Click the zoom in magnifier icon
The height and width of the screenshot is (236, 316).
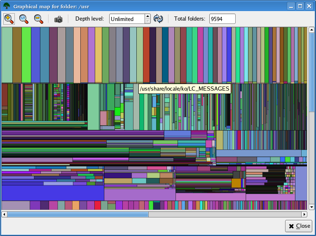tap(9, 19)
